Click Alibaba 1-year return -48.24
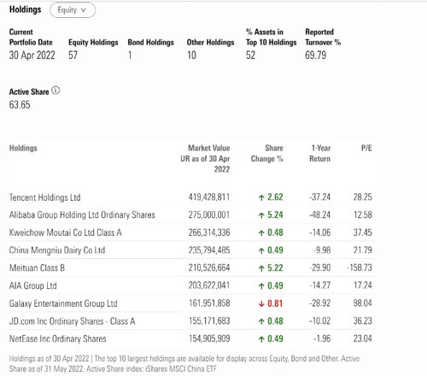 tap(320, 214)
